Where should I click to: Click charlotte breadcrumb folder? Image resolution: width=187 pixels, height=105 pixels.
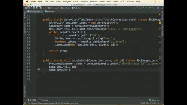pyautogui.click(x=65, y=8)
